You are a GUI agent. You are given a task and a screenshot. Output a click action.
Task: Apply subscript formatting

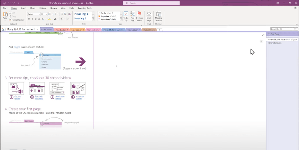(43, 19)
